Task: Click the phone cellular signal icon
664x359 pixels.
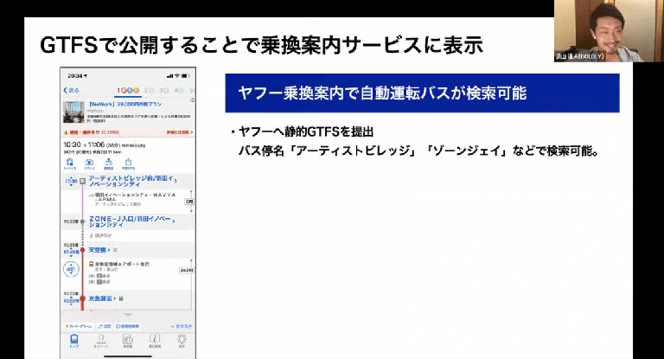Action: (x=169, y=76)
